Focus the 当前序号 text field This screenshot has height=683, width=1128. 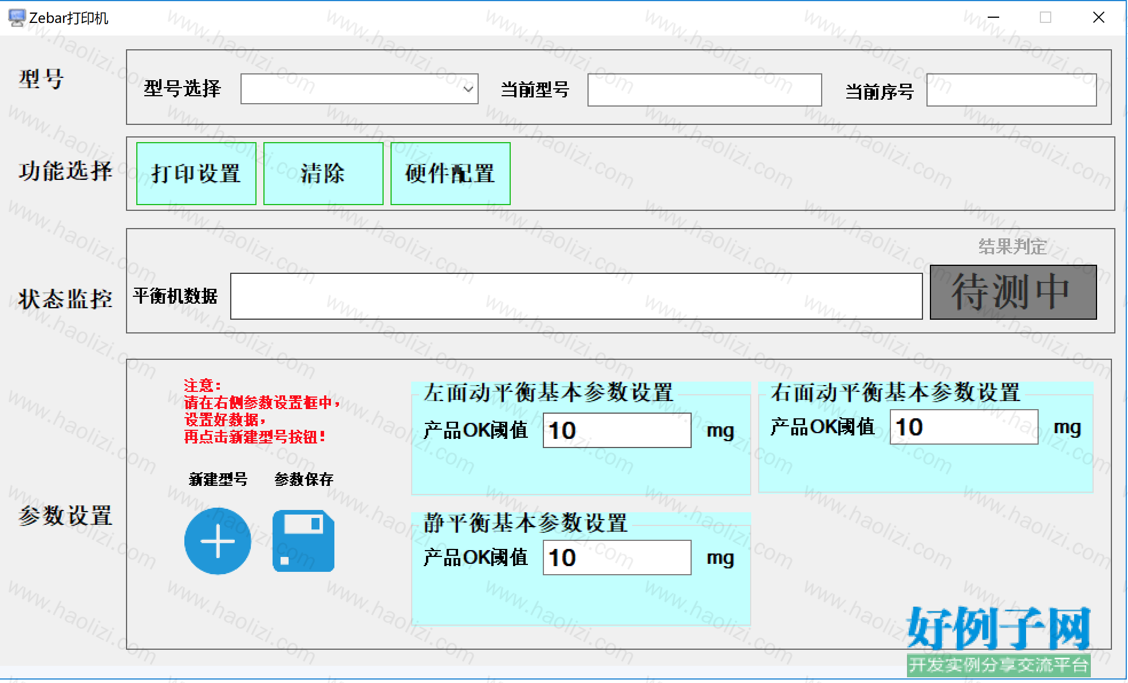click(x=1011, y=90)
